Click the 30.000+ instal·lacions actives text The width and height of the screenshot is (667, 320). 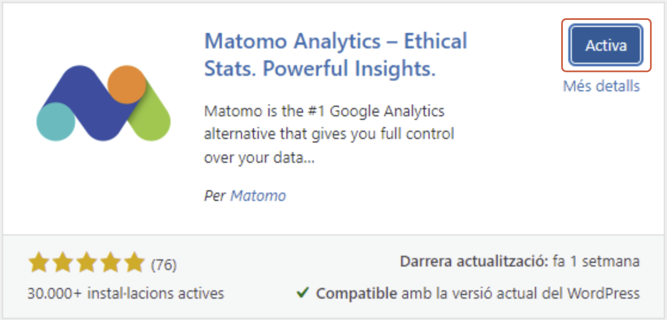[x=126, y=294]
